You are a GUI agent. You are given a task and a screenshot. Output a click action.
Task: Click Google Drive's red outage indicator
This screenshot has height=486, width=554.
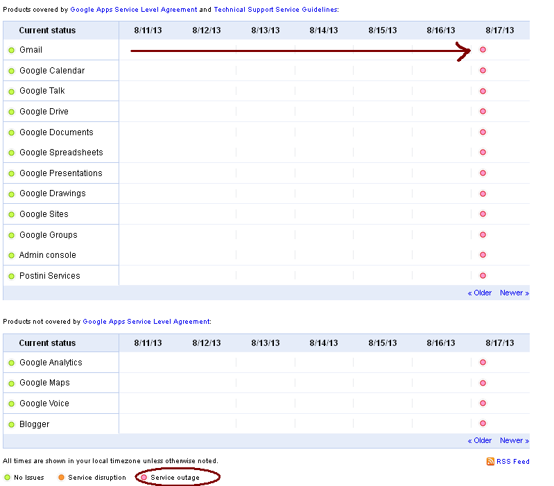pos(483,112)
